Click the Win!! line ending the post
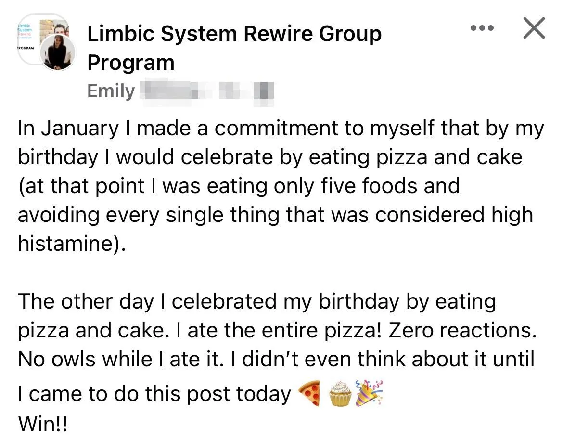Image resolution: width=563 pixels, height=440 pixels. 42,423
